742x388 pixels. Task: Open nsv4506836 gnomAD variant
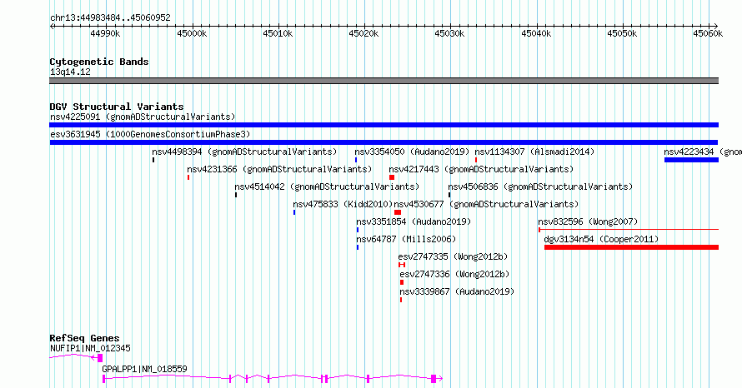click(540, 187)
